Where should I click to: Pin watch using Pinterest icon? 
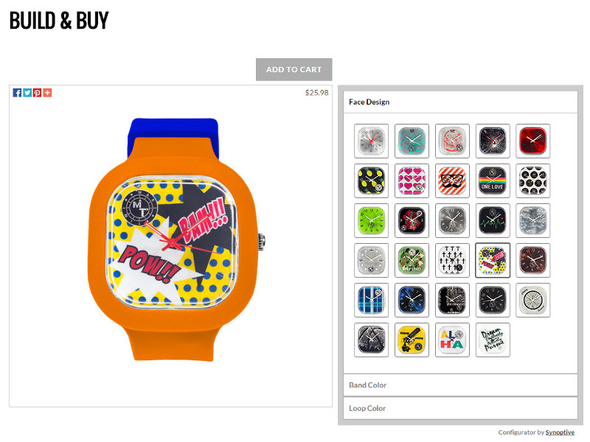pos(38,93)
